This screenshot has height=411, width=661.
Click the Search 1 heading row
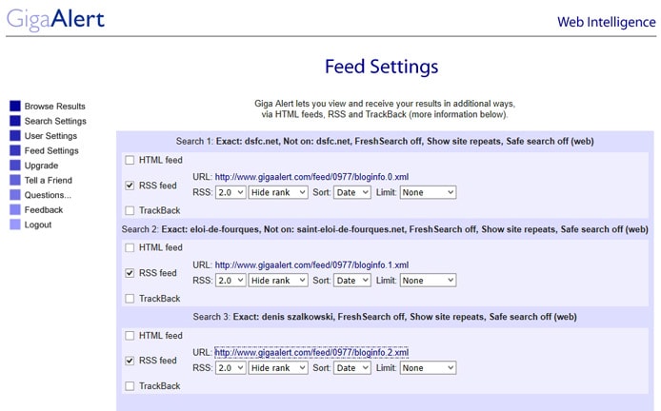pyautogui.click(x=385, y=141)
